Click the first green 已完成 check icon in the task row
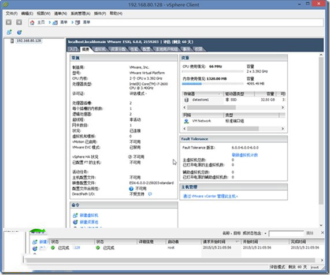This screenshot has width=330, height=275. [53, 248]
